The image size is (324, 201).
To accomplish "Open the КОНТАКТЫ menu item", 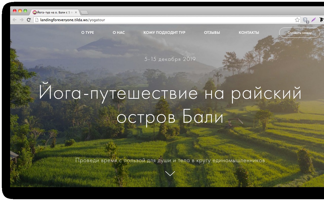I will point(249,33).
